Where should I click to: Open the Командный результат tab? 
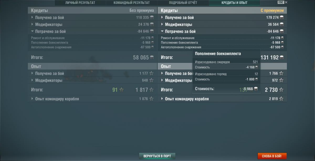132,3
